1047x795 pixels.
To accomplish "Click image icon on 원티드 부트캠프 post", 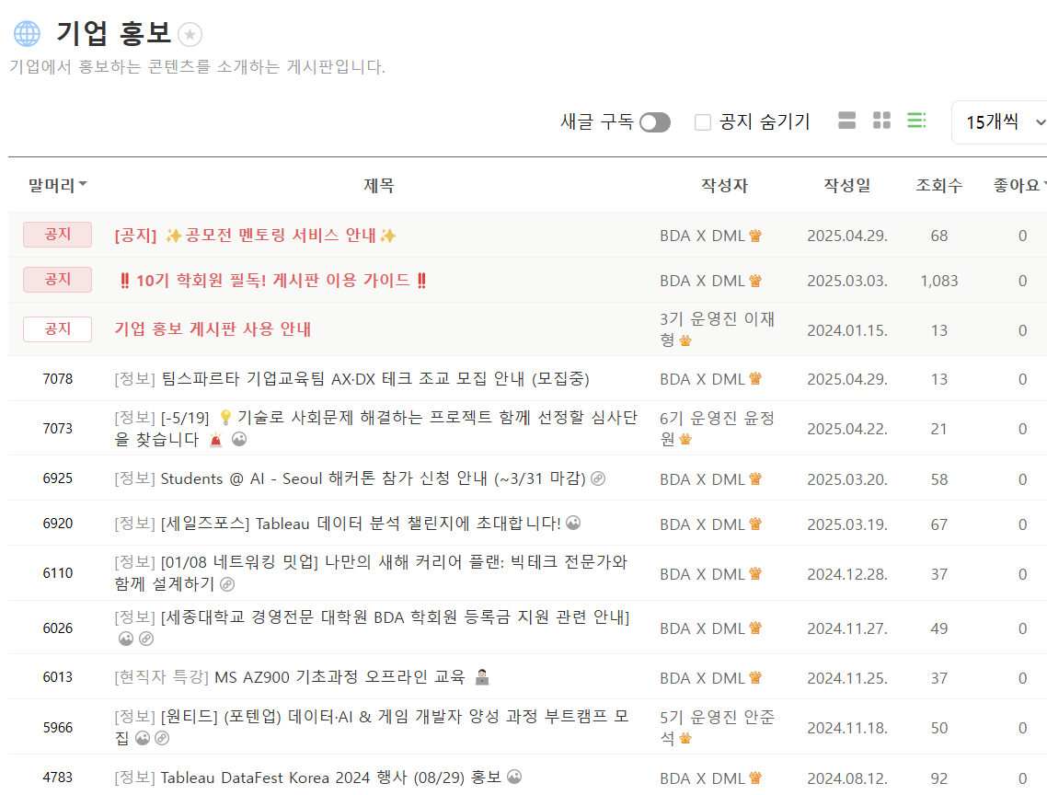I will [143, 738].
